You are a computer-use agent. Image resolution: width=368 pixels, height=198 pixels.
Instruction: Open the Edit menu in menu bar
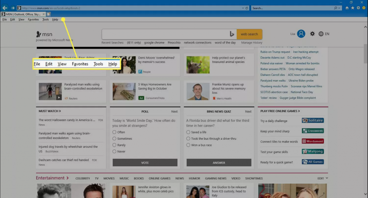(13, 19)
